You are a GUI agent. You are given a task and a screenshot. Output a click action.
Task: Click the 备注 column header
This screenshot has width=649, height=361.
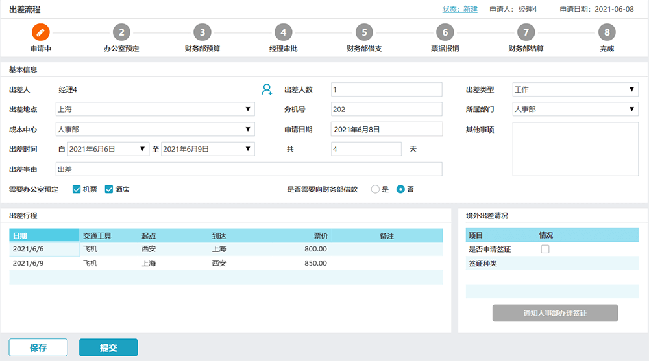387,236
